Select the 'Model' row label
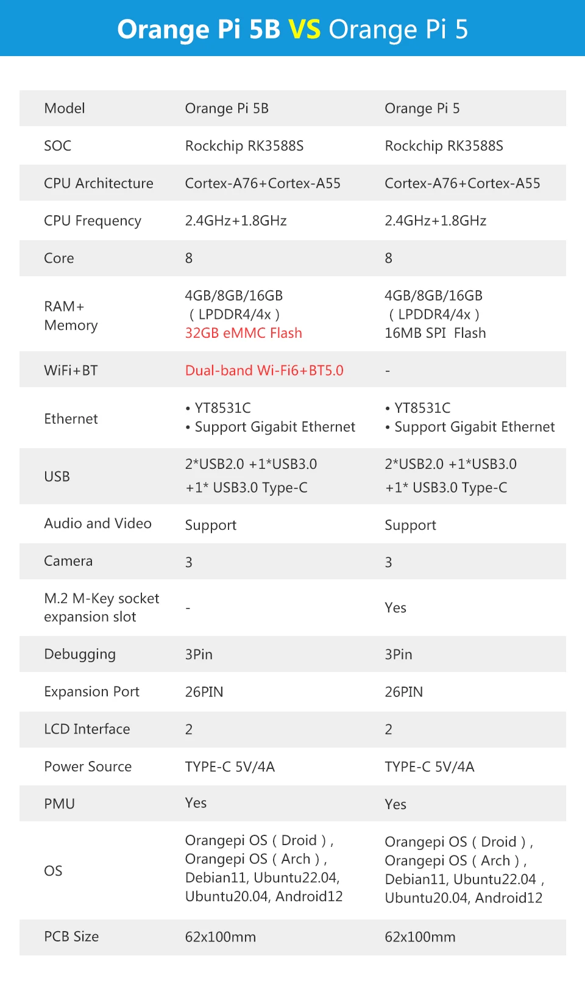This screenshot has height=1000, width=585. (65, 108)
